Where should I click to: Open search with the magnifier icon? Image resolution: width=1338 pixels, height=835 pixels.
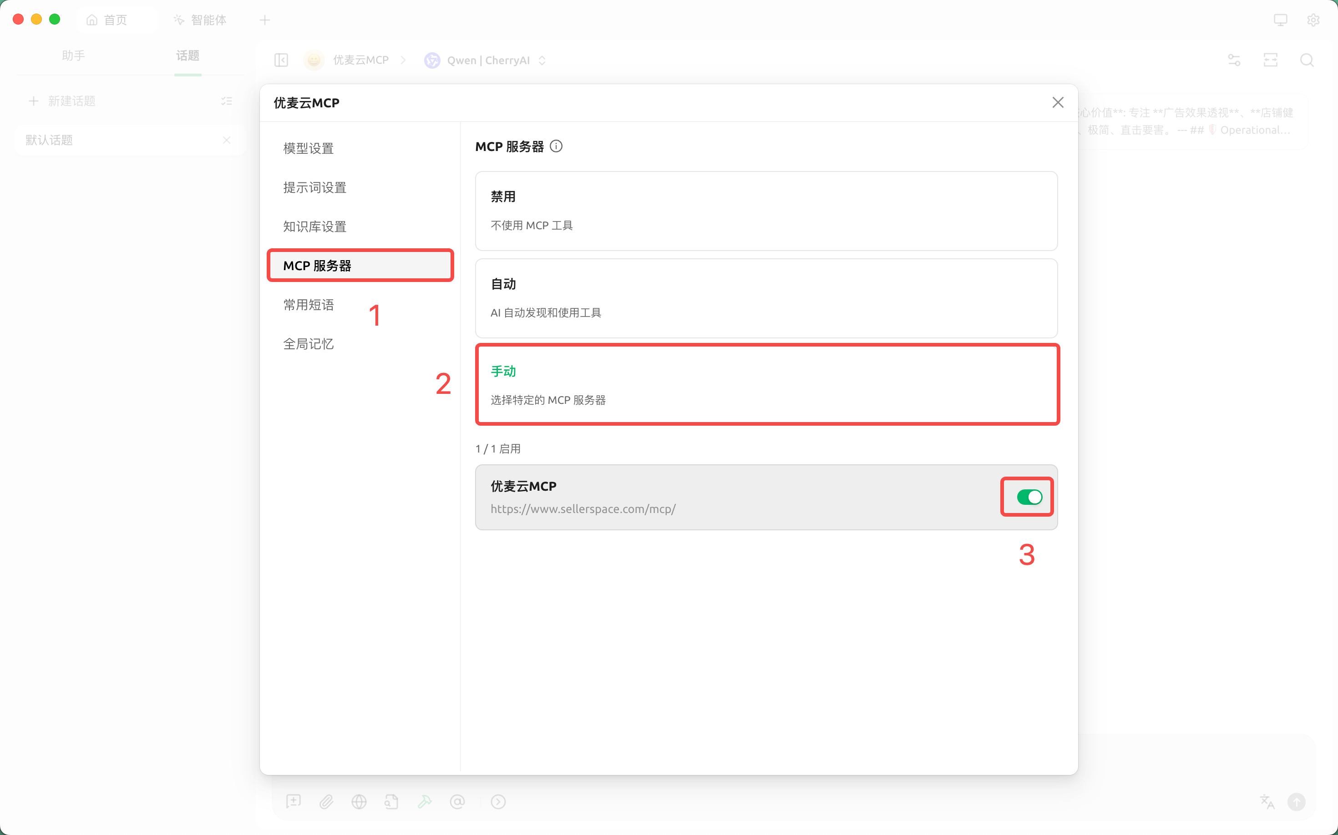tap(1307, 60)
